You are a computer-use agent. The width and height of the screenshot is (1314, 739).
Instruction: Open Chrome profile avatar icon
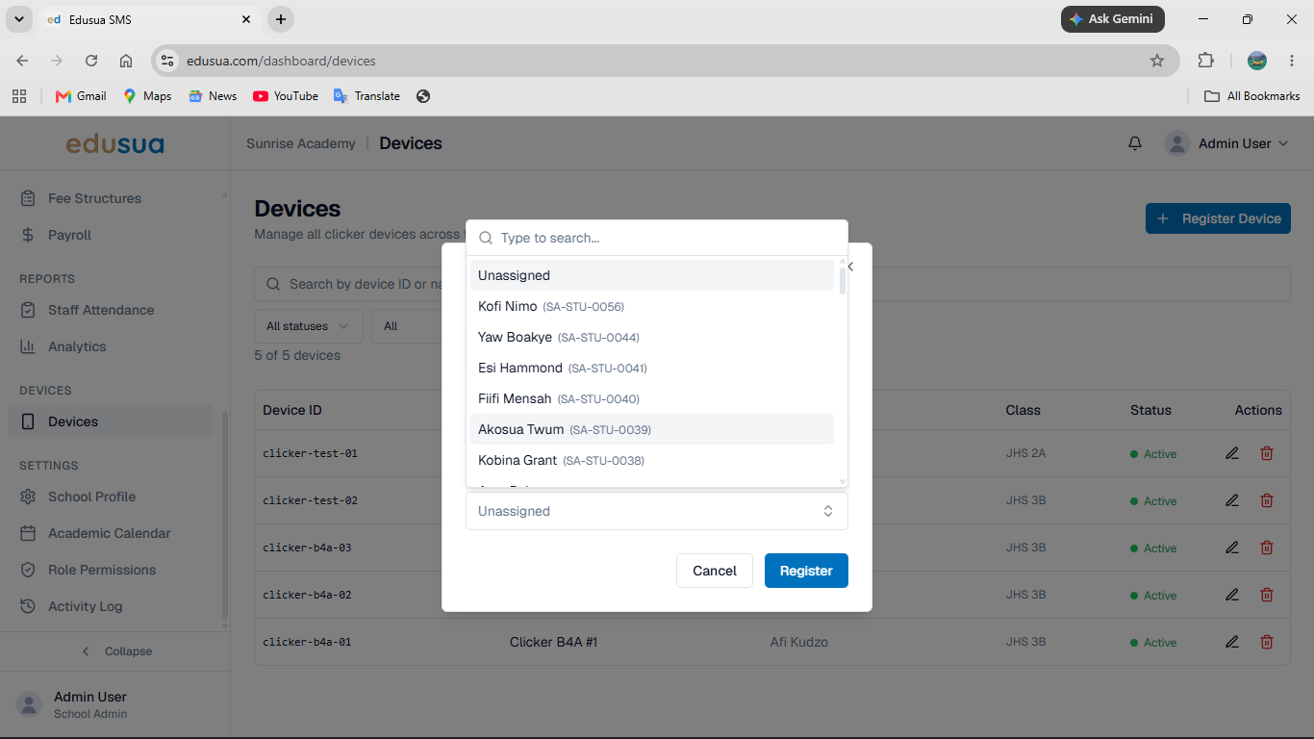click(1256, 61)
